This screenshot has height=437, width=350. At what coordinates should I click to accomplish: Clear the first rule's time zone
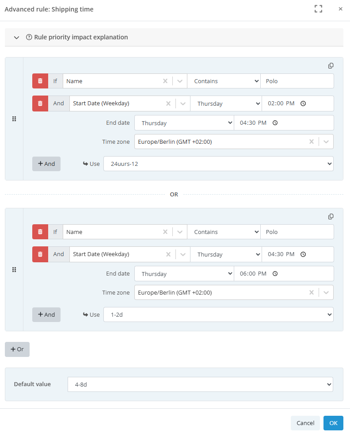[x=312, y=142]
